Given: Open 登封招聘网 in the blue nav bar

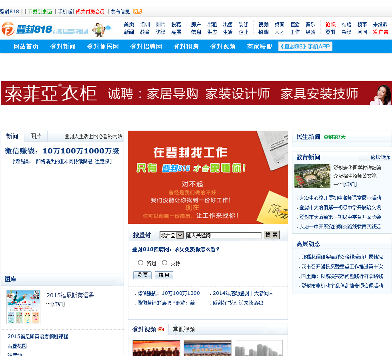Looking at the screenshot, I should (x=146, y=47).
